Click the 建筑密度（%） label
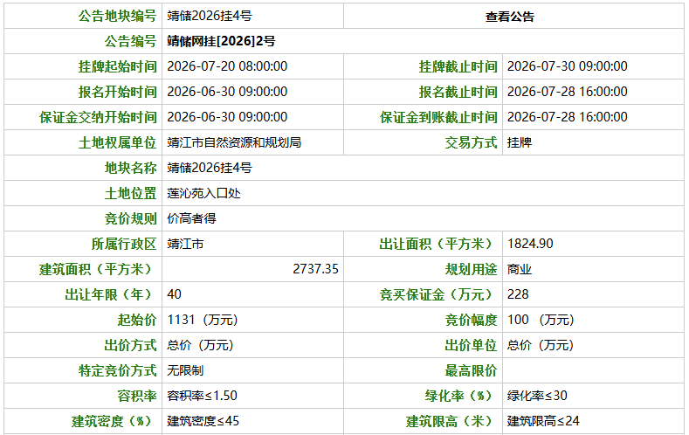The width and height of the screenshot is (689, 435). click(111, 422)
